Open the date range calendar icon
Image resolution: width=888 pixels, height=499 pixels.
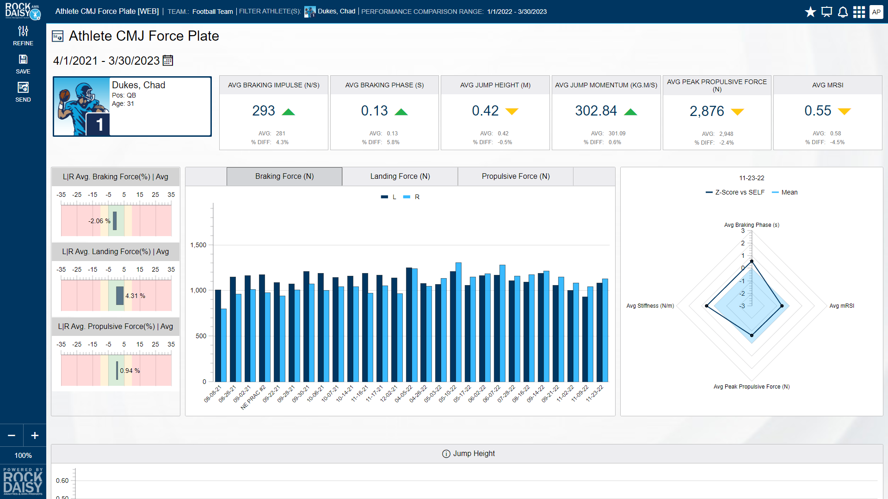pos(168,61)
